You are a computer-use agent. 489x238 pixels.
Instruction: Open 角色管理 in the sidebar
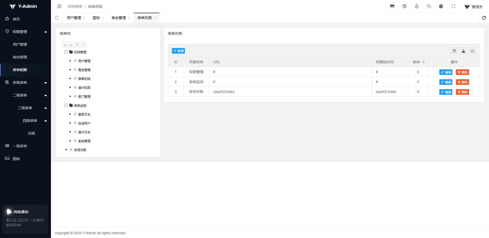[25, 57]
